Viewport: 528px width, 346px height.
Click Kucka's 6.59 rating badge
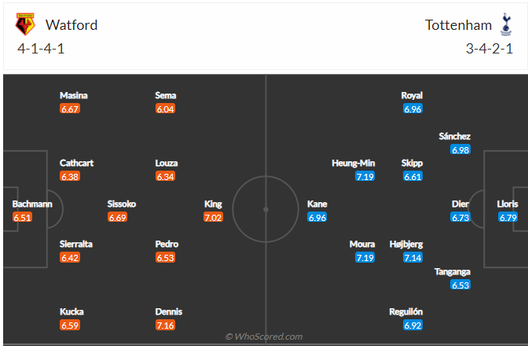pyautogui.click(x=70, y=324)
